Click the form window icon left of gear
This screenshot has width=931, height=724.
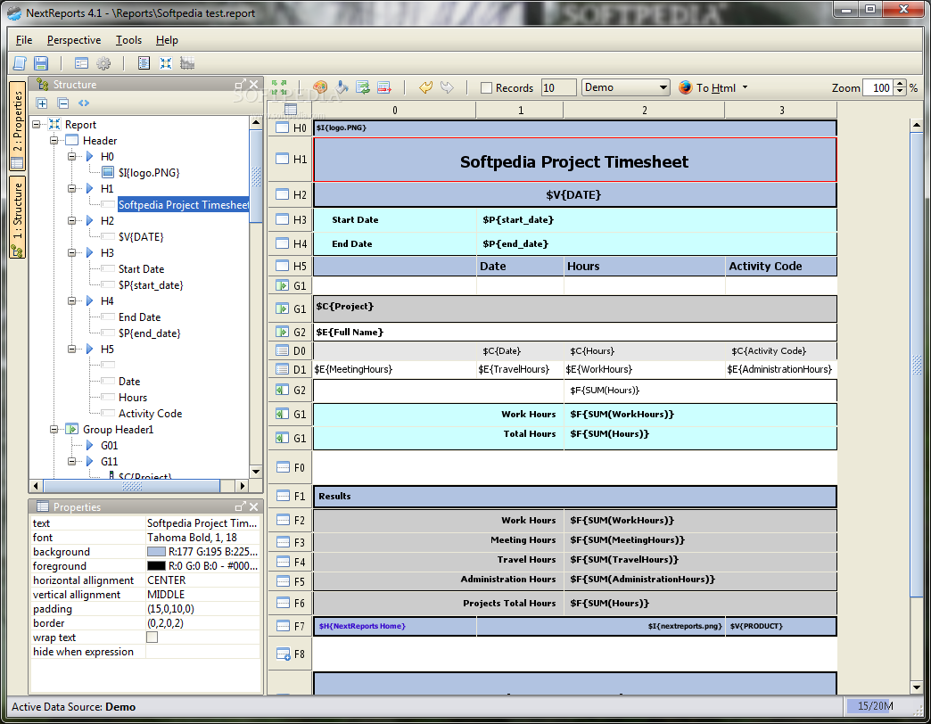pyautogui.click(x=81, y=63)
